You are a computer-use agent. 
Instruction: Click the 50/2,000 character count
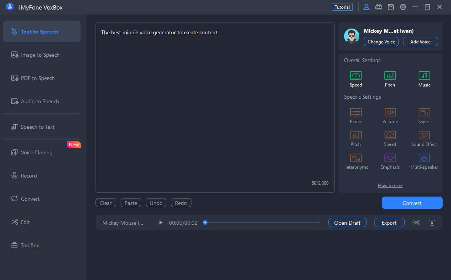[x=320, y=183]
